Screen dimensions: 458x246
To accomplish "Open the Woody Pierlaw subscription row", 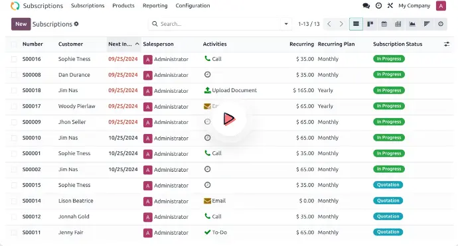I will click(229, 106).
